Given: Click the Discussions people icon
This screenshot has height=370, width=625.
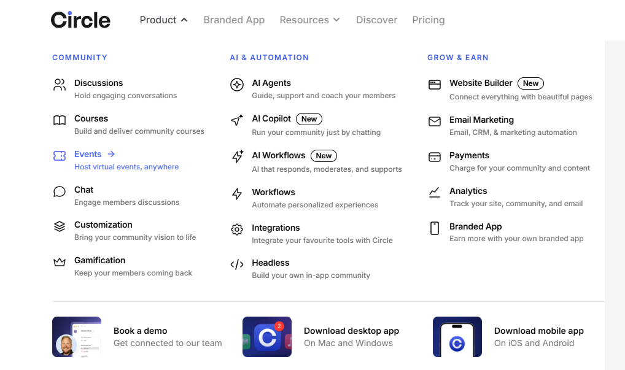Looking at the screenshot, I should pyautogui.click(x=60, y=85).
